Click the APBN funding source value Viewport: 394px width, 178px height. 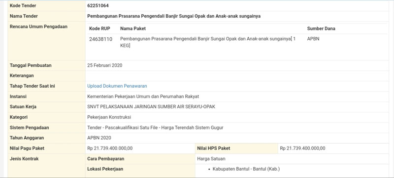pyautogui.click(x=313, y=39)
